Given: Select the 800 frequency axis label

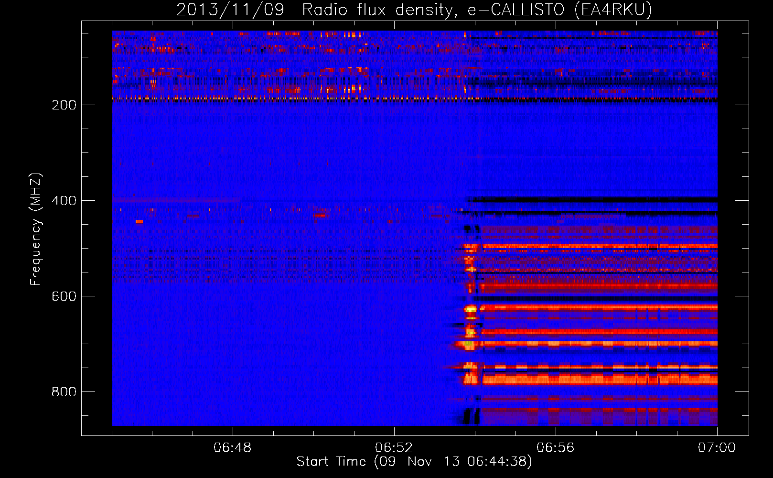Looking at the screenshot, I should [64, 392].
